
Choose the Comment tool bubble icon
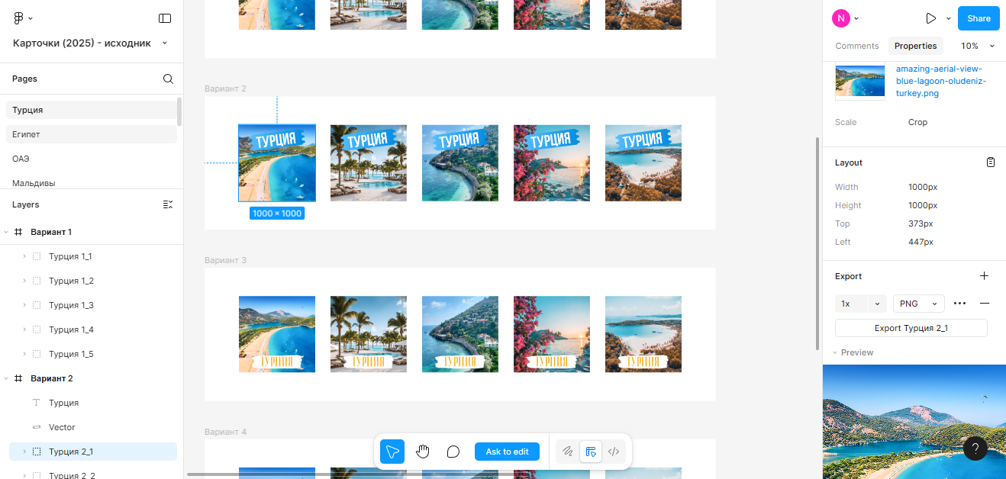(453, 452)
